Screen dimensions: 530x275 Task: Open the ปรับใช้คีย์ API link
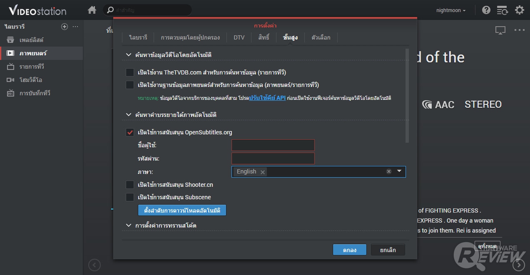pos(267,98)
